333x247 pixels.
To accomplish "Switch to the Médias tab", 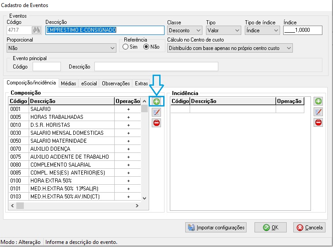I will tap(68, 83).
